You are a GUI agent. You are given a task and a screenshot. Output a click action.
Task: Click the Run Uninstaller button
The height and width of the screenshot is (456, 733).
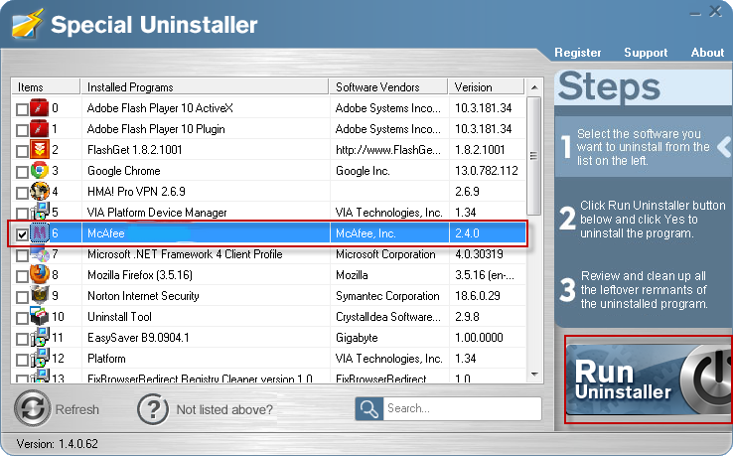(x=649, y=380)
